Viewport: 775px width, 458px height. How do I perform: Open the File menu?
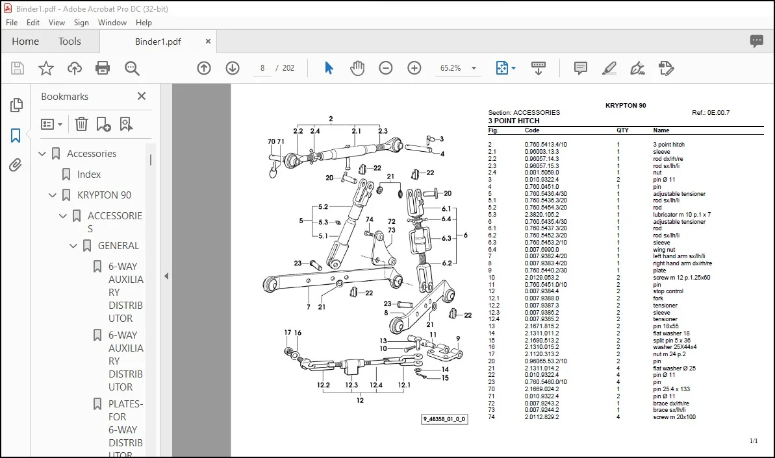pyautogui.click(x=12, y=23)
